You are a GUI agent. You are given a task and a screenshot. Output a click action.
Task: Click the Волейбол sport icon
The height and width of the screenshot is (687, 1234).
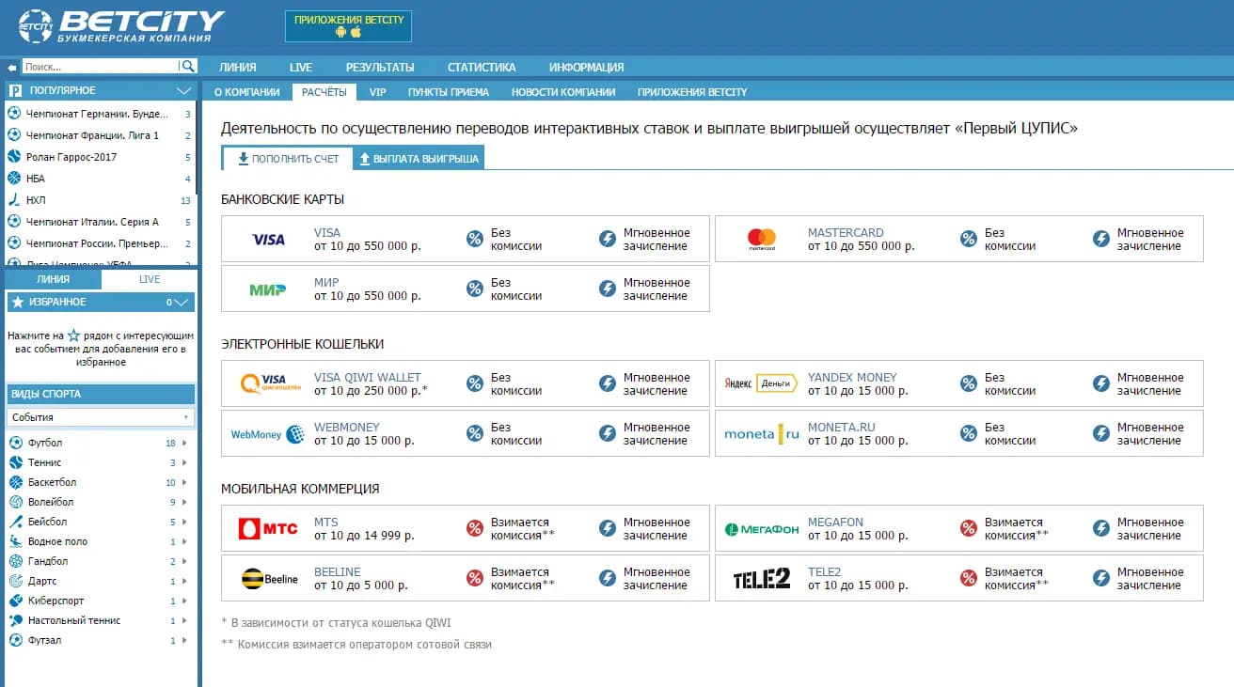[15, 502]
